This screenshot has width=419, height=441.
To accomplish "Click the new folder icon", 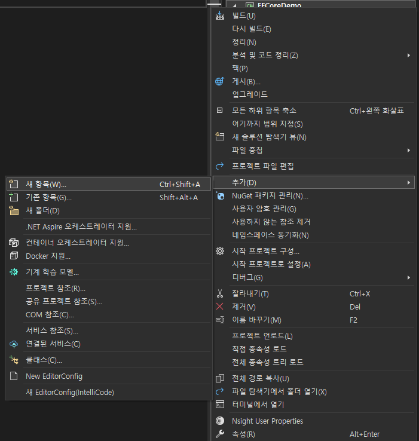I will tap(14, 210).
